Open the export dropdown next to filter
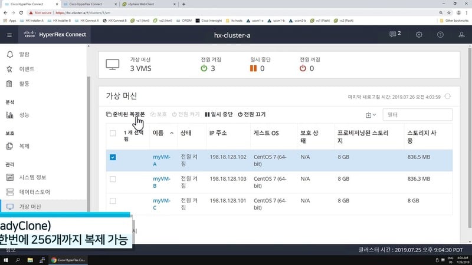 click(x=371, y=115)
